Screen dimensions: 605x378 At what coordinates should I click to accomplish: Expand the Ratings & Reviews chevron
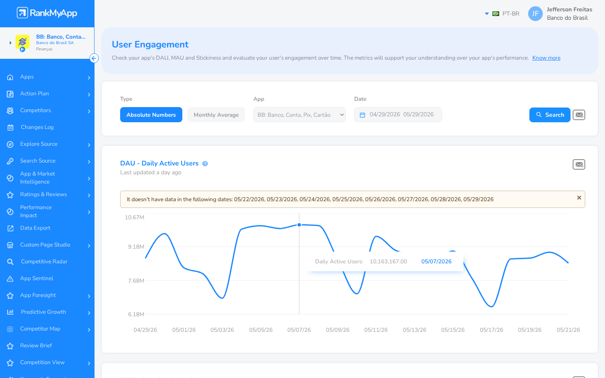point(89,195)
